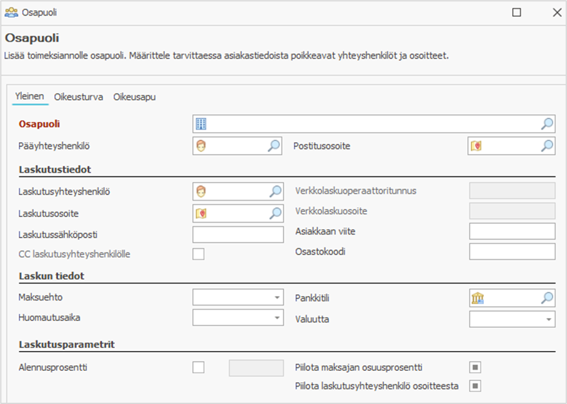Screen dimensions: 567x404
Task: Switch to the Oikeusturva tab
Action: (x=79, y=97)
